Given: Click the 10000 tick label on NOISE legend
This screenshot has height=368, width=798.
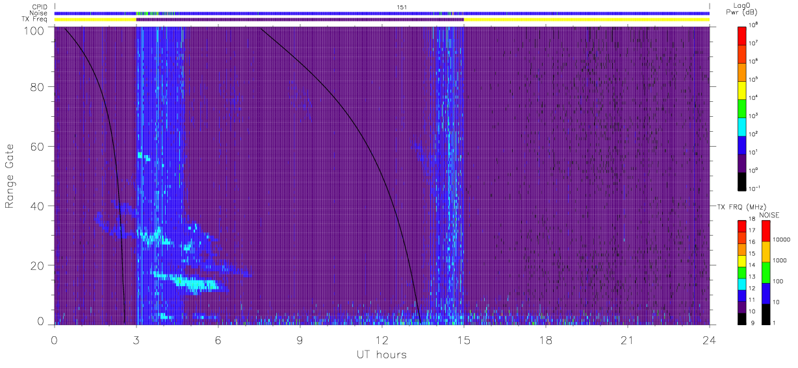Looking at the screenshot, I should [x=782, y=240].
